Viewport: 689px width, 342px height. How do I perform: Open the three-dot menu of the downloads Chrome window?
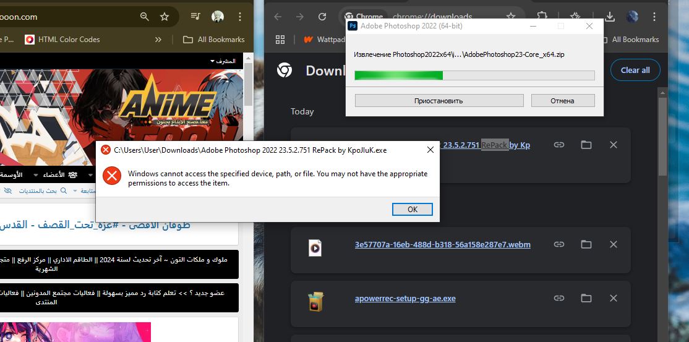point(654,17)
